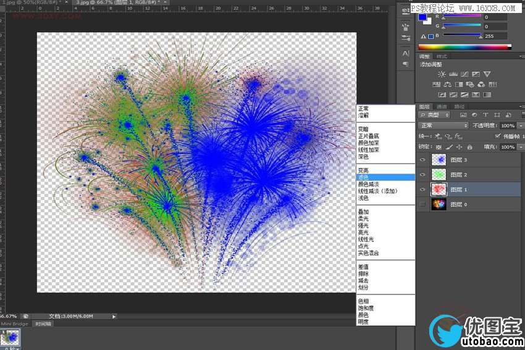Lock all padlock icon
This screenshot has width=525, height=350.
470,147
